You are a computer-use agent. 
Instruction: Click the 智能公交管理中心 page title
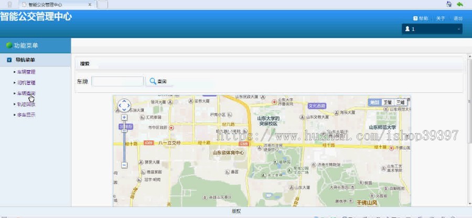pyautogui.click(x=36, y=16)
